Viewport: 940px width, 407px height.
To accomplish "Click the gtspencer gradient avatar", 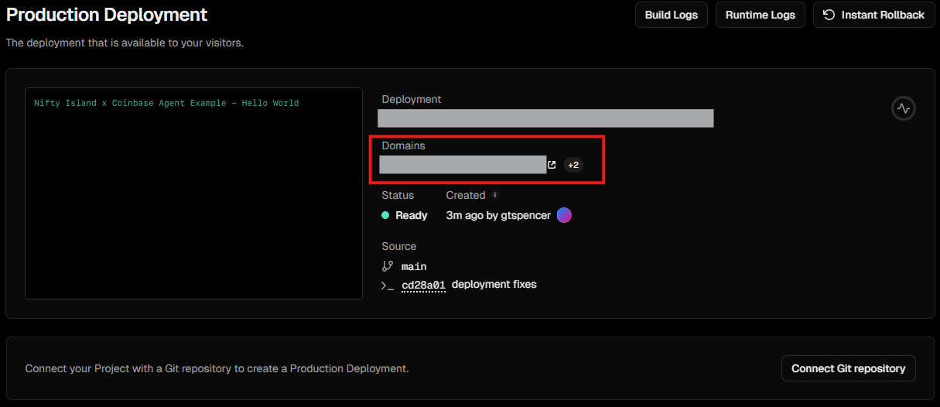I will (x=564, y=215).
